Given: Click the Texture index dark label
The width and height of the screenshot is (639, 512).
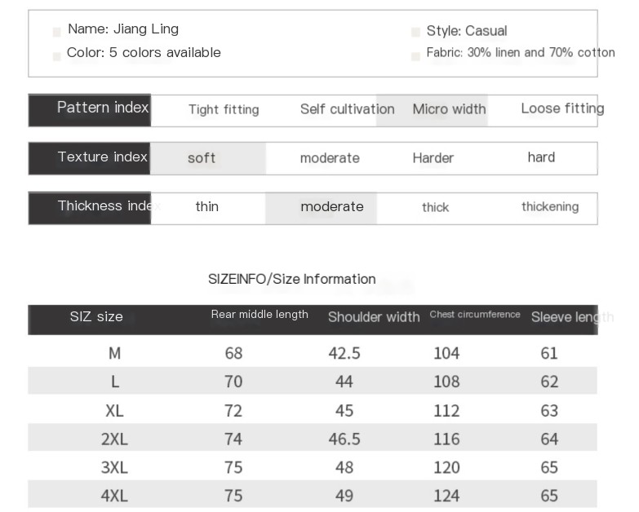Looking at the screenshot, I should click(x=90, y=157).
